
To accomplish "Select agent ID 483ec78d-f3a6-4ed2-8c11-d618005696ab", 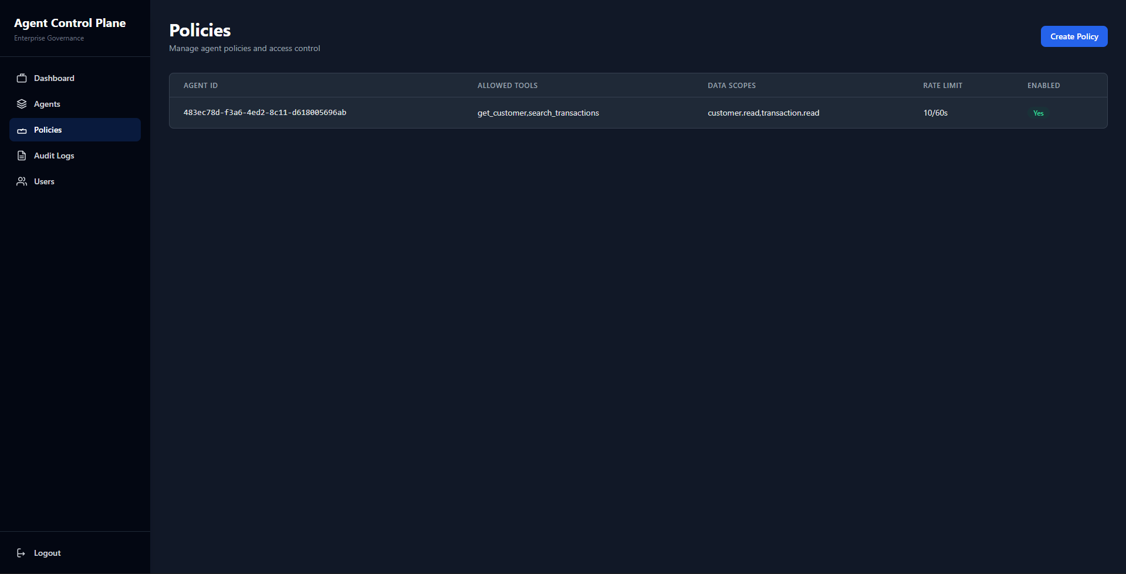I will 265,113.
